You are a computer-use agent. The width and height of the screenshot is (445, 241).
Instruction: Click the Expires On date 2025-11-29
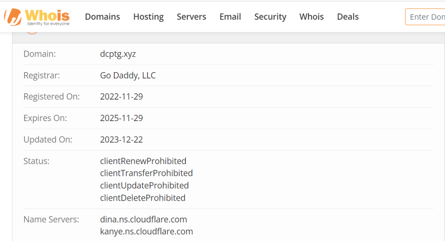point(121,118)
